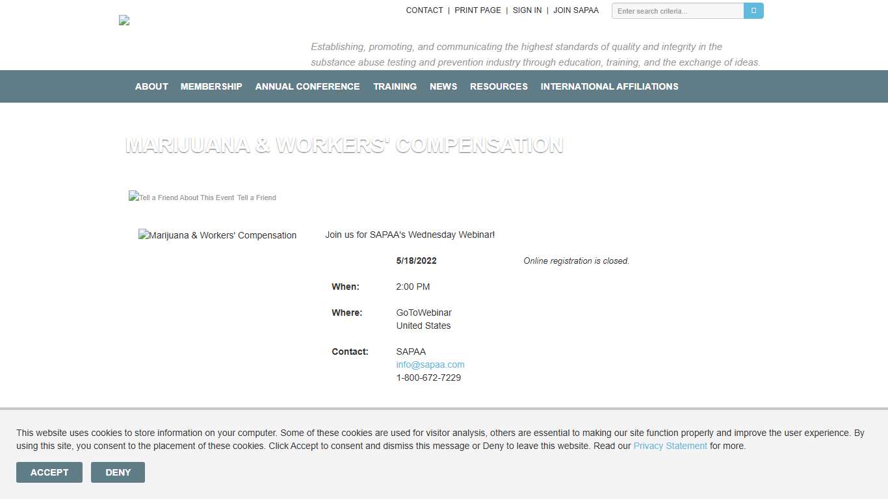Focus the search criteria input field
Screen dimensions: 888x499
coord(677,11)
